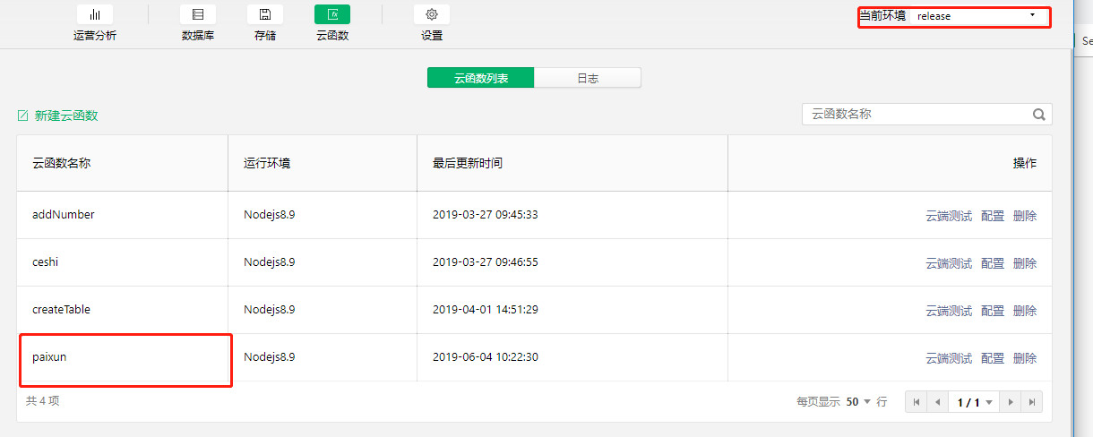Open the 1 / 1 page selector
This screenshot has height=437, width=1093.
[975, 402]
